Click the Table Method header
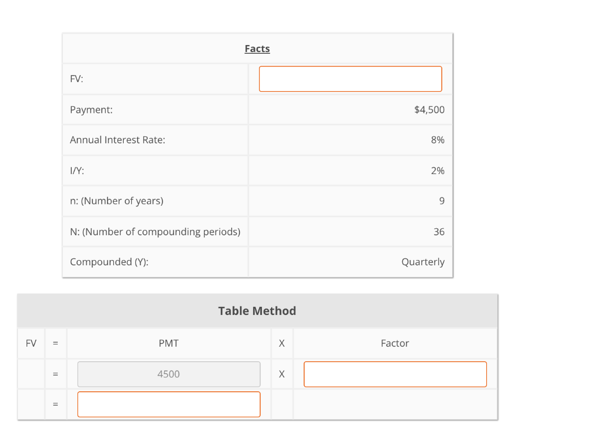Screen dimensions: 592x441 257,310
